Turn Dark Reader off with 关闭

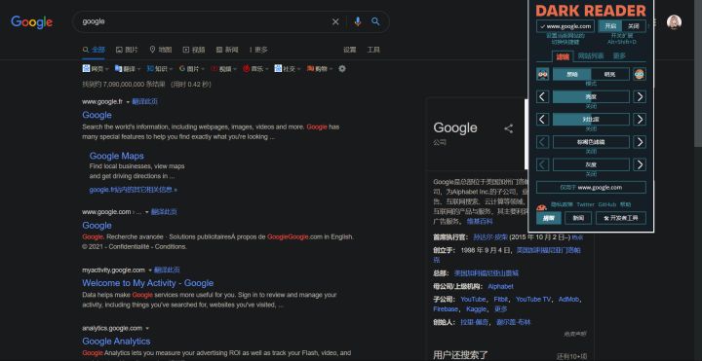tap(634, 26)
